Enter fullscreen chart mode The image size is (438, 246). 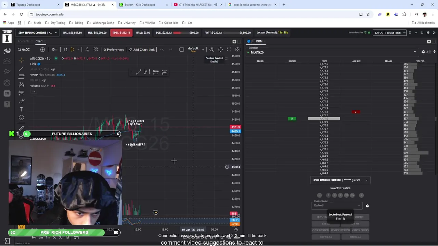229,50
